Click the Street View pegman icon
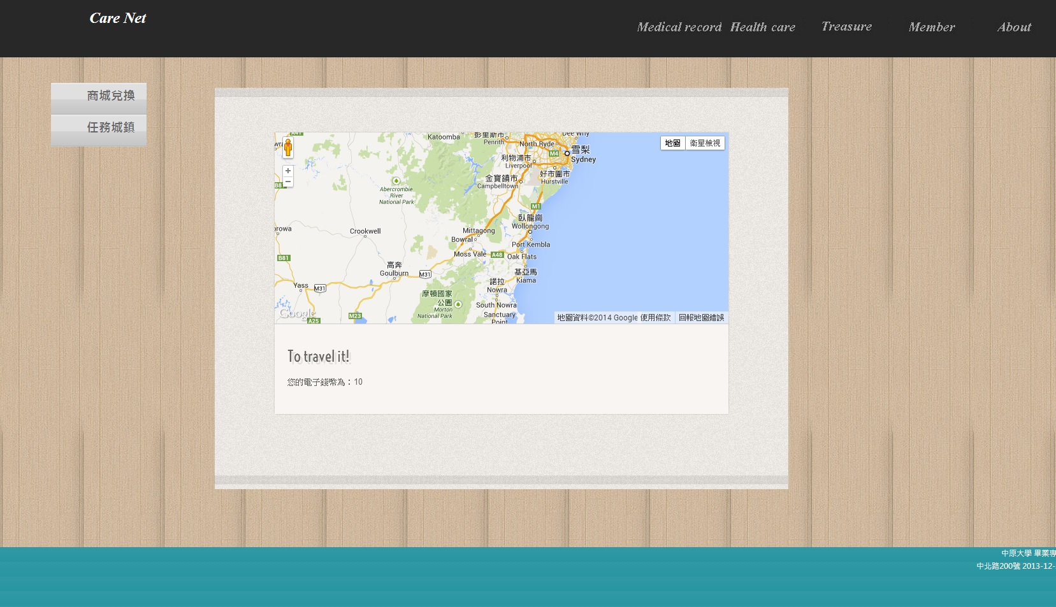This screenshot has height=607, width=1056. click(288, 148)
